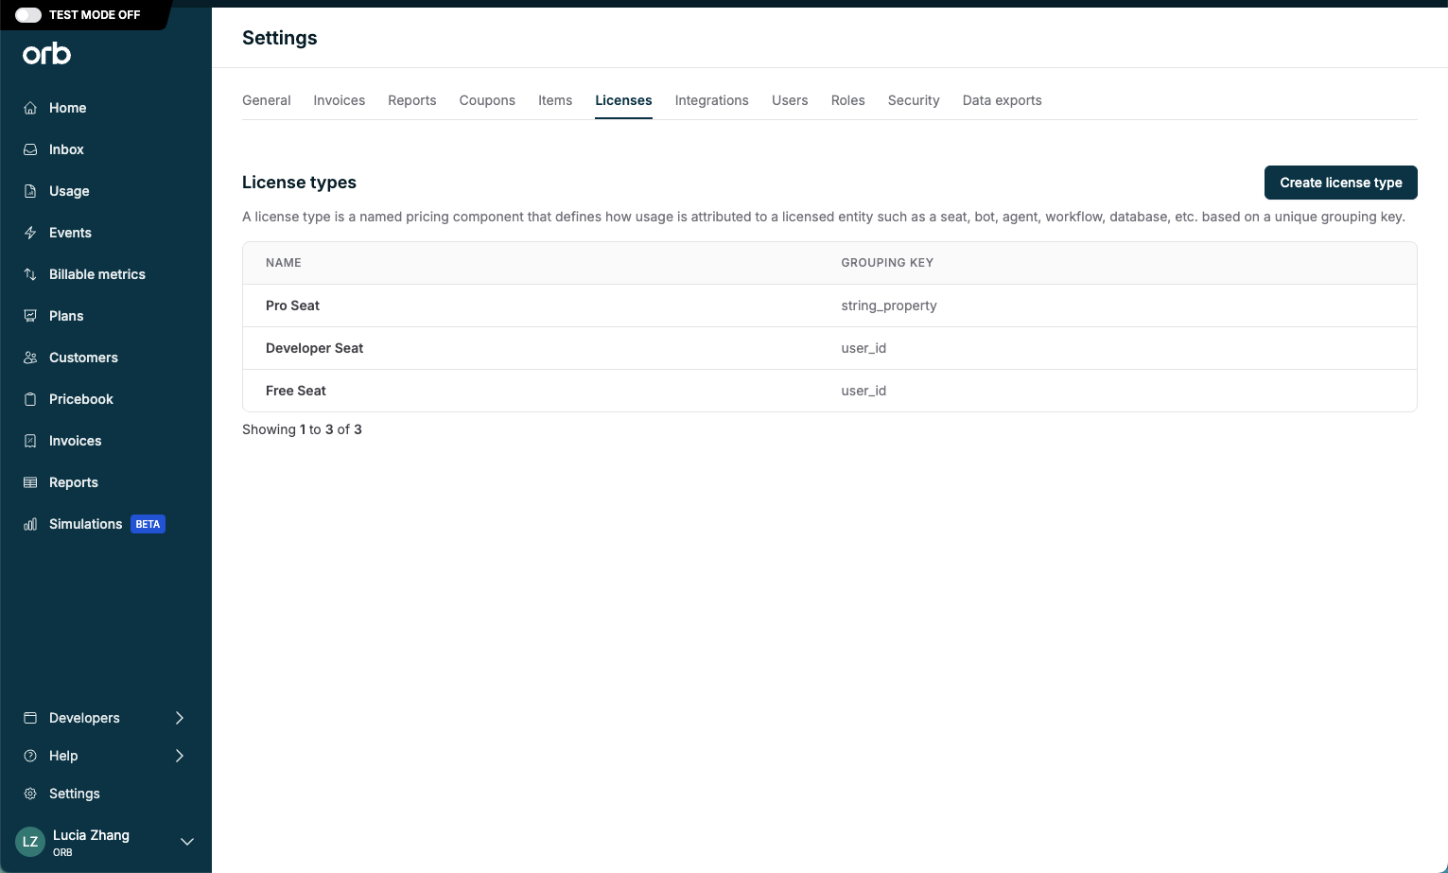Open the Free Seat license row
Image resolution: width=1448 pixels, height=873 pixels.
[x=829, y=391]
